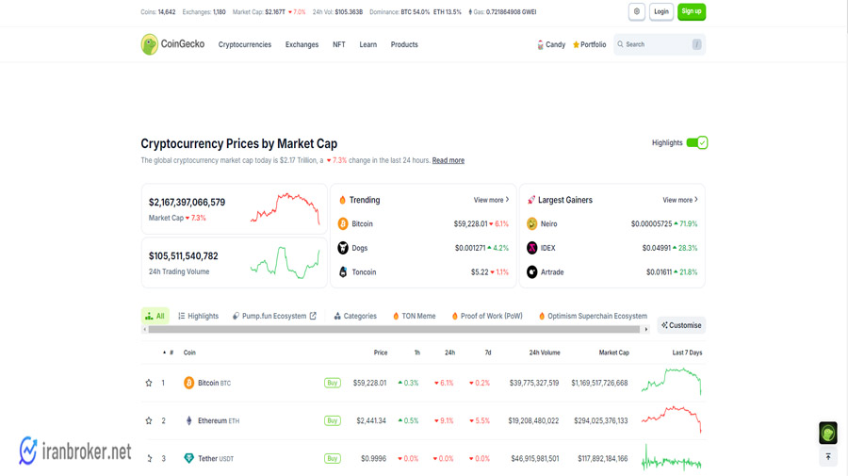Viewport: 848px width, 476px height.
Task: Open the Cryptocurrencies menu
Action: (x=244, y=45)
